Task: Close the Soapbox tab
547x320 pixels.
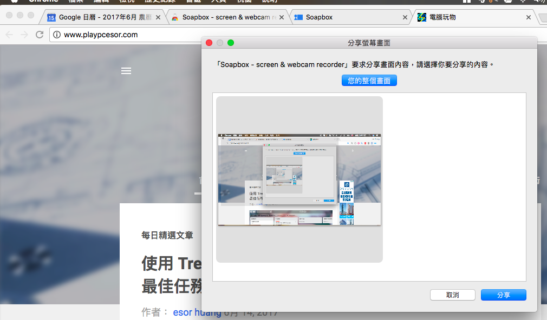Action: pos(405,17)
